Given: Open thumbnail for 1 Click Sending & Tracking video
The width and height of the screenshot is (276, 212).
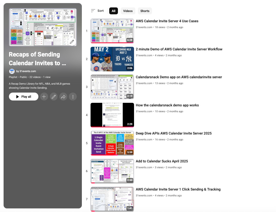Looking at the screenshot, I should [x=112, y=199].
